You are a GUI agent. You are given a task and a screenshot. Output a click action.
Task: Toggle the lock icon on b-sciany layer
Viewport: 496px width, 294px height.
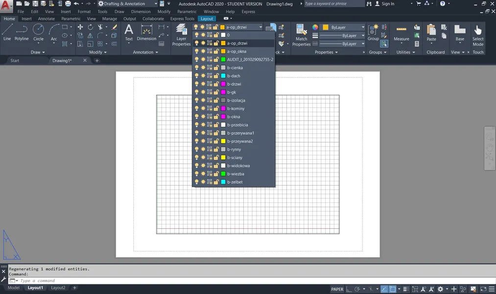click(216, 158)
